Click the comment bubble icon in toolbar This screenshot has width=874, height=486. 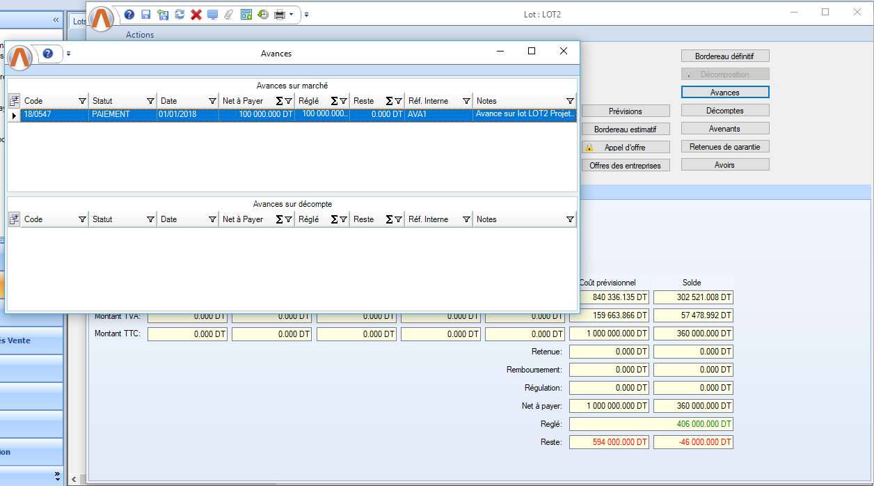point(213,15)
